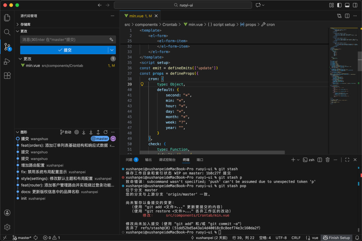Click Finish Setup in the status bar
This screenshot has width=362, height=241.
336,238
